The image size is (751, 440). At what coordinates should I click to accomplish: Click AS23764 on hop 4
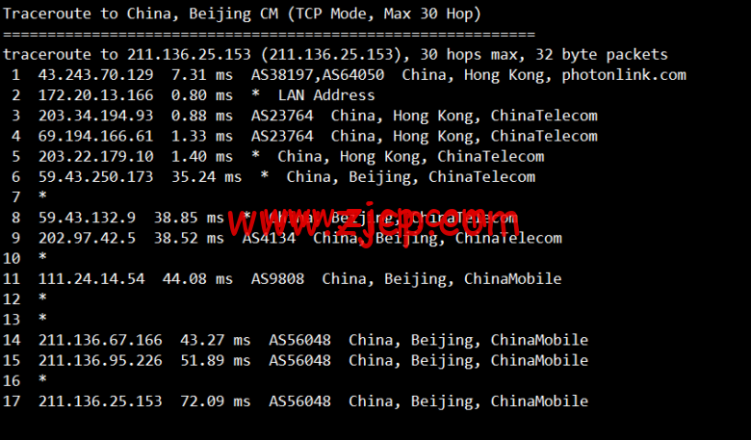[282, 136]
